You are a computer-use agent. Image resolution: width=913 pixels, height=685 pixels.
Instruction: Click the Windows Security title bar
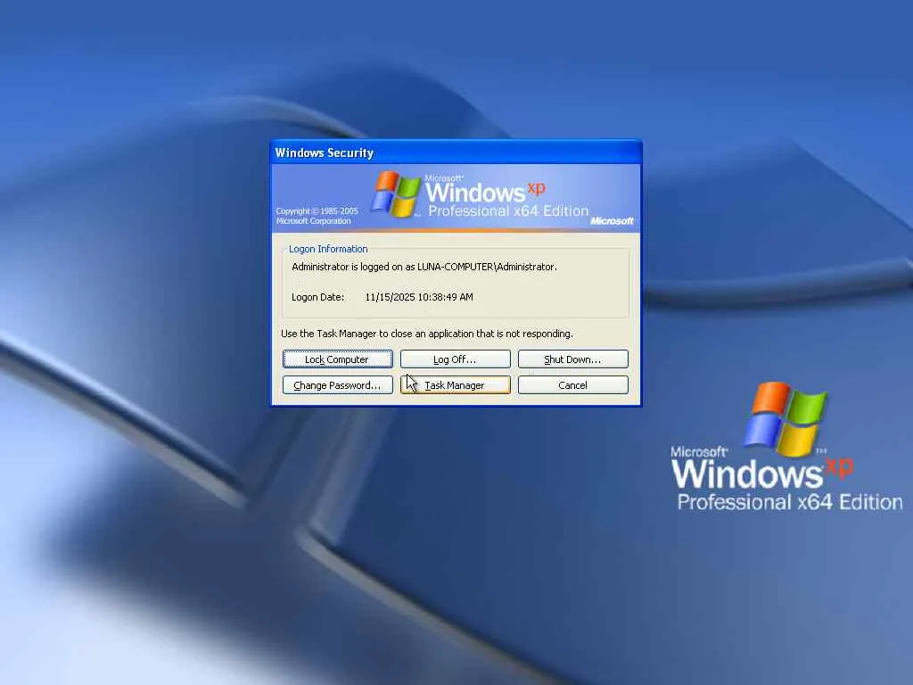tap(456, 153)
